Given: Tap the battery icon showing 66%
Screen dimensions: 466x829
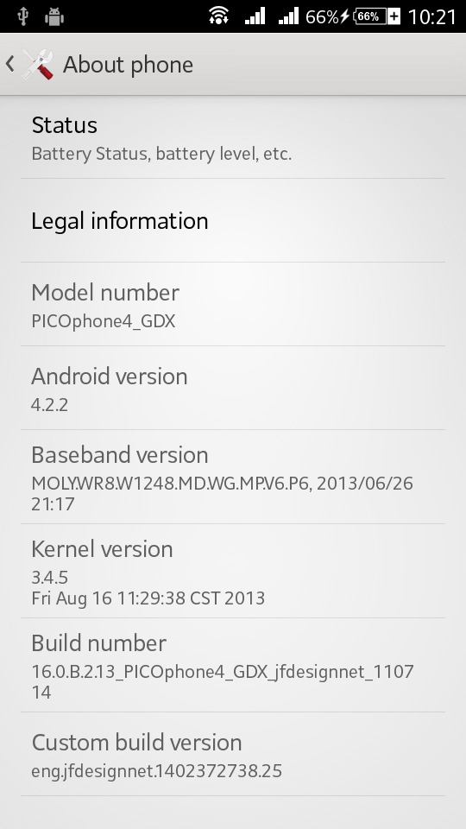Looking at the screenshot, I should [x=370, y=16].
